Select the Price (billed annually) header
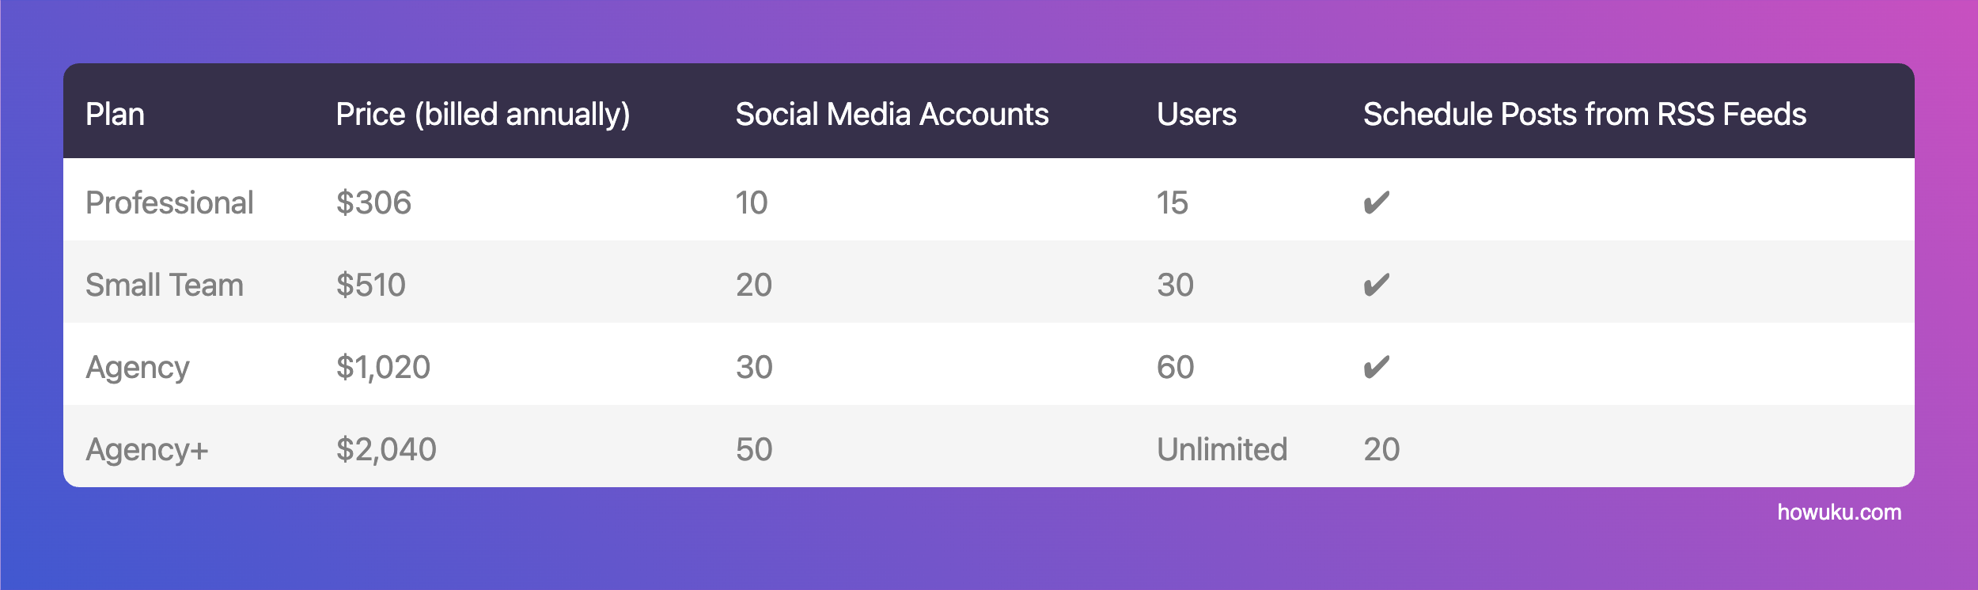 (x=483, y=115)
